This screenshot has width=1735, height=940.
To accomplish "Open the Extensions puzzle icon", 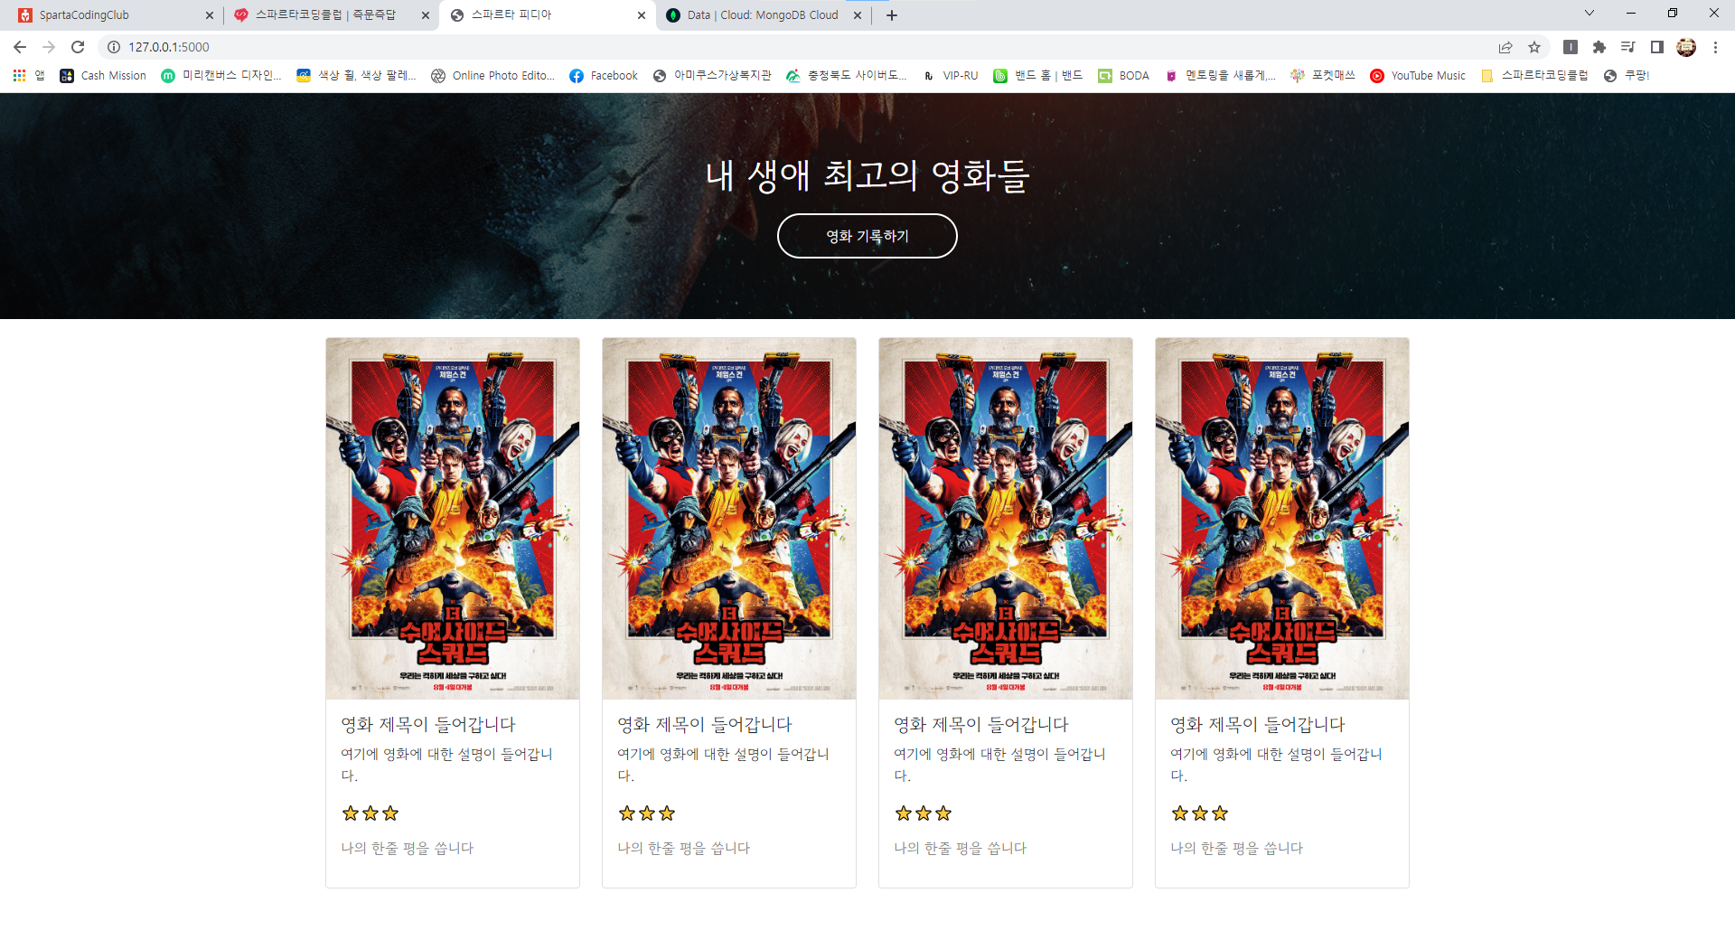I will point(1599,47).
